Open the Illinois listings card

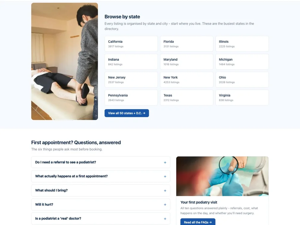(242, 43)
